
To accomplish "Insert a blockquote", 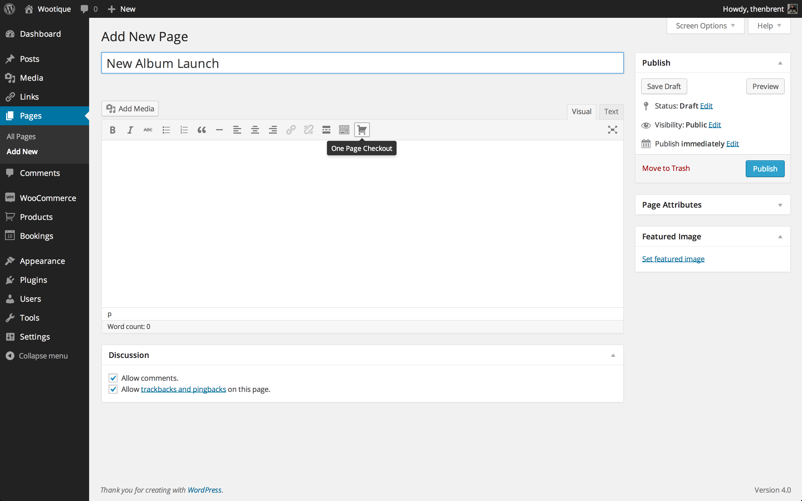I will pyautogui.click(x=202, y=130).
